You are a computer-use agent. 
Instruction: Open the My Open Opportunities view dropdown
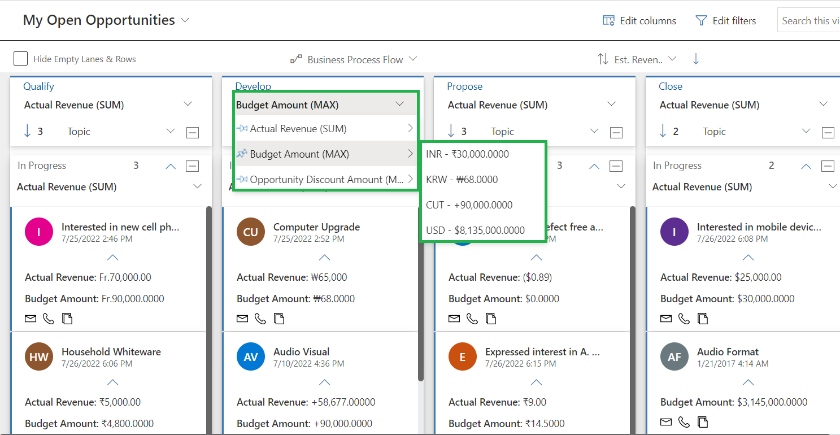pyautogui.click(x=185, y=20)
